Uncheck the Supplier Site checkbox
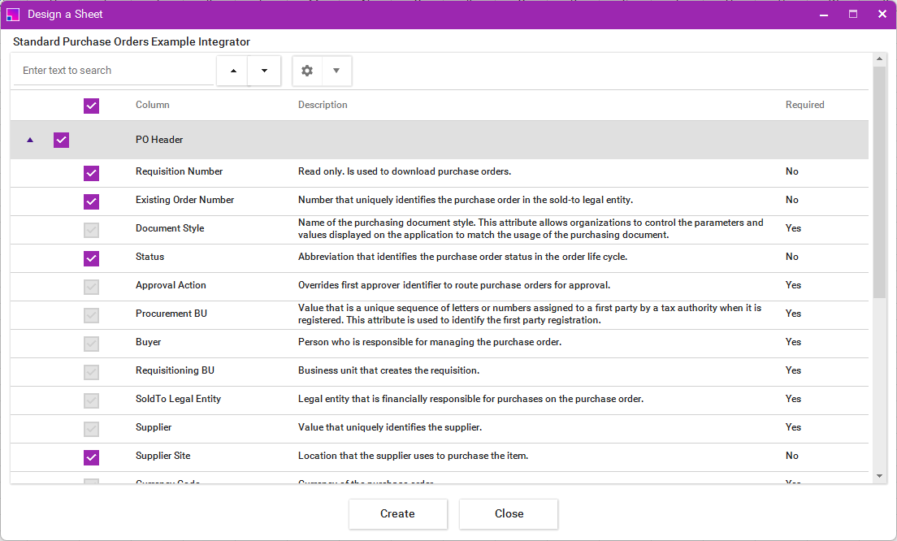Image resolution: width=897 pixels, height=541 pixels. coord(91,457)
